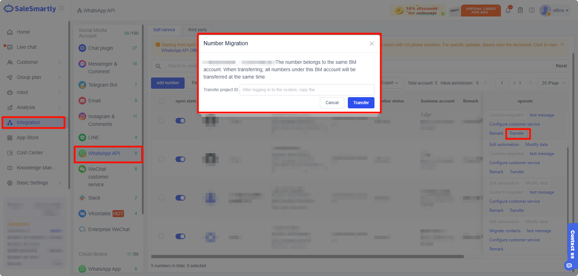Screen dimensions: 578x276
Task: Toggle the first row open state switch
Action: coord(180,121)
